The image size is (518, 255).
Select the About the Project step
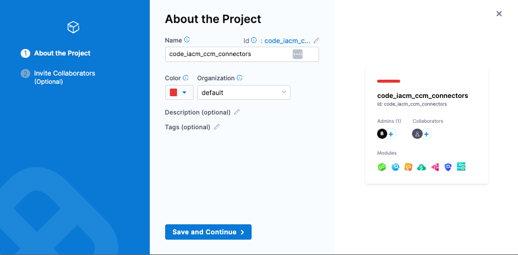(62, 53)
